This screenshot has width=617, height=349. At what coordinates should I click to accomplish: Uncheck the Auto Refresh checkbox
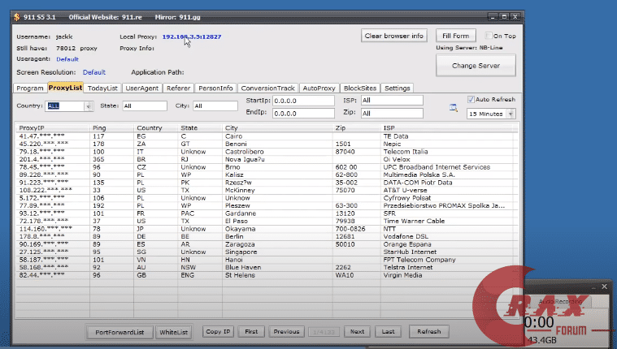[471, 100]
